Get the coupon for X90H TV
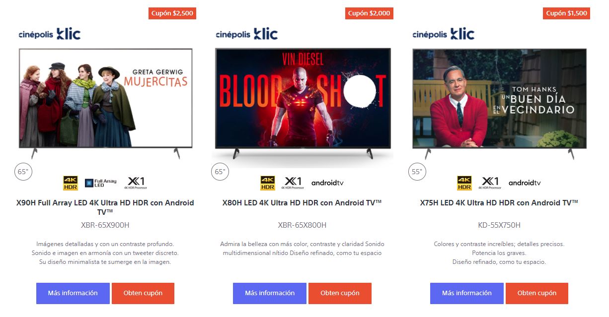The image size is (609, 317). tap(143, 293)
